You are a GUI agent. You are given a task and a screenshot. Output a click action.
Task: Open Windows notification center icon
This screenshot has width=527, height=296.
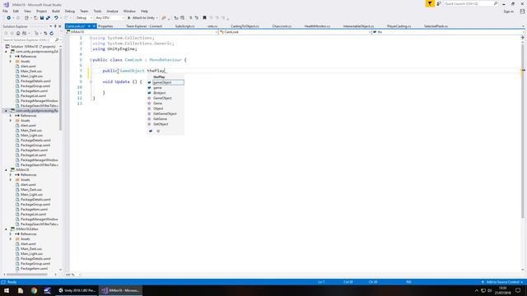[x=518, y=290]
